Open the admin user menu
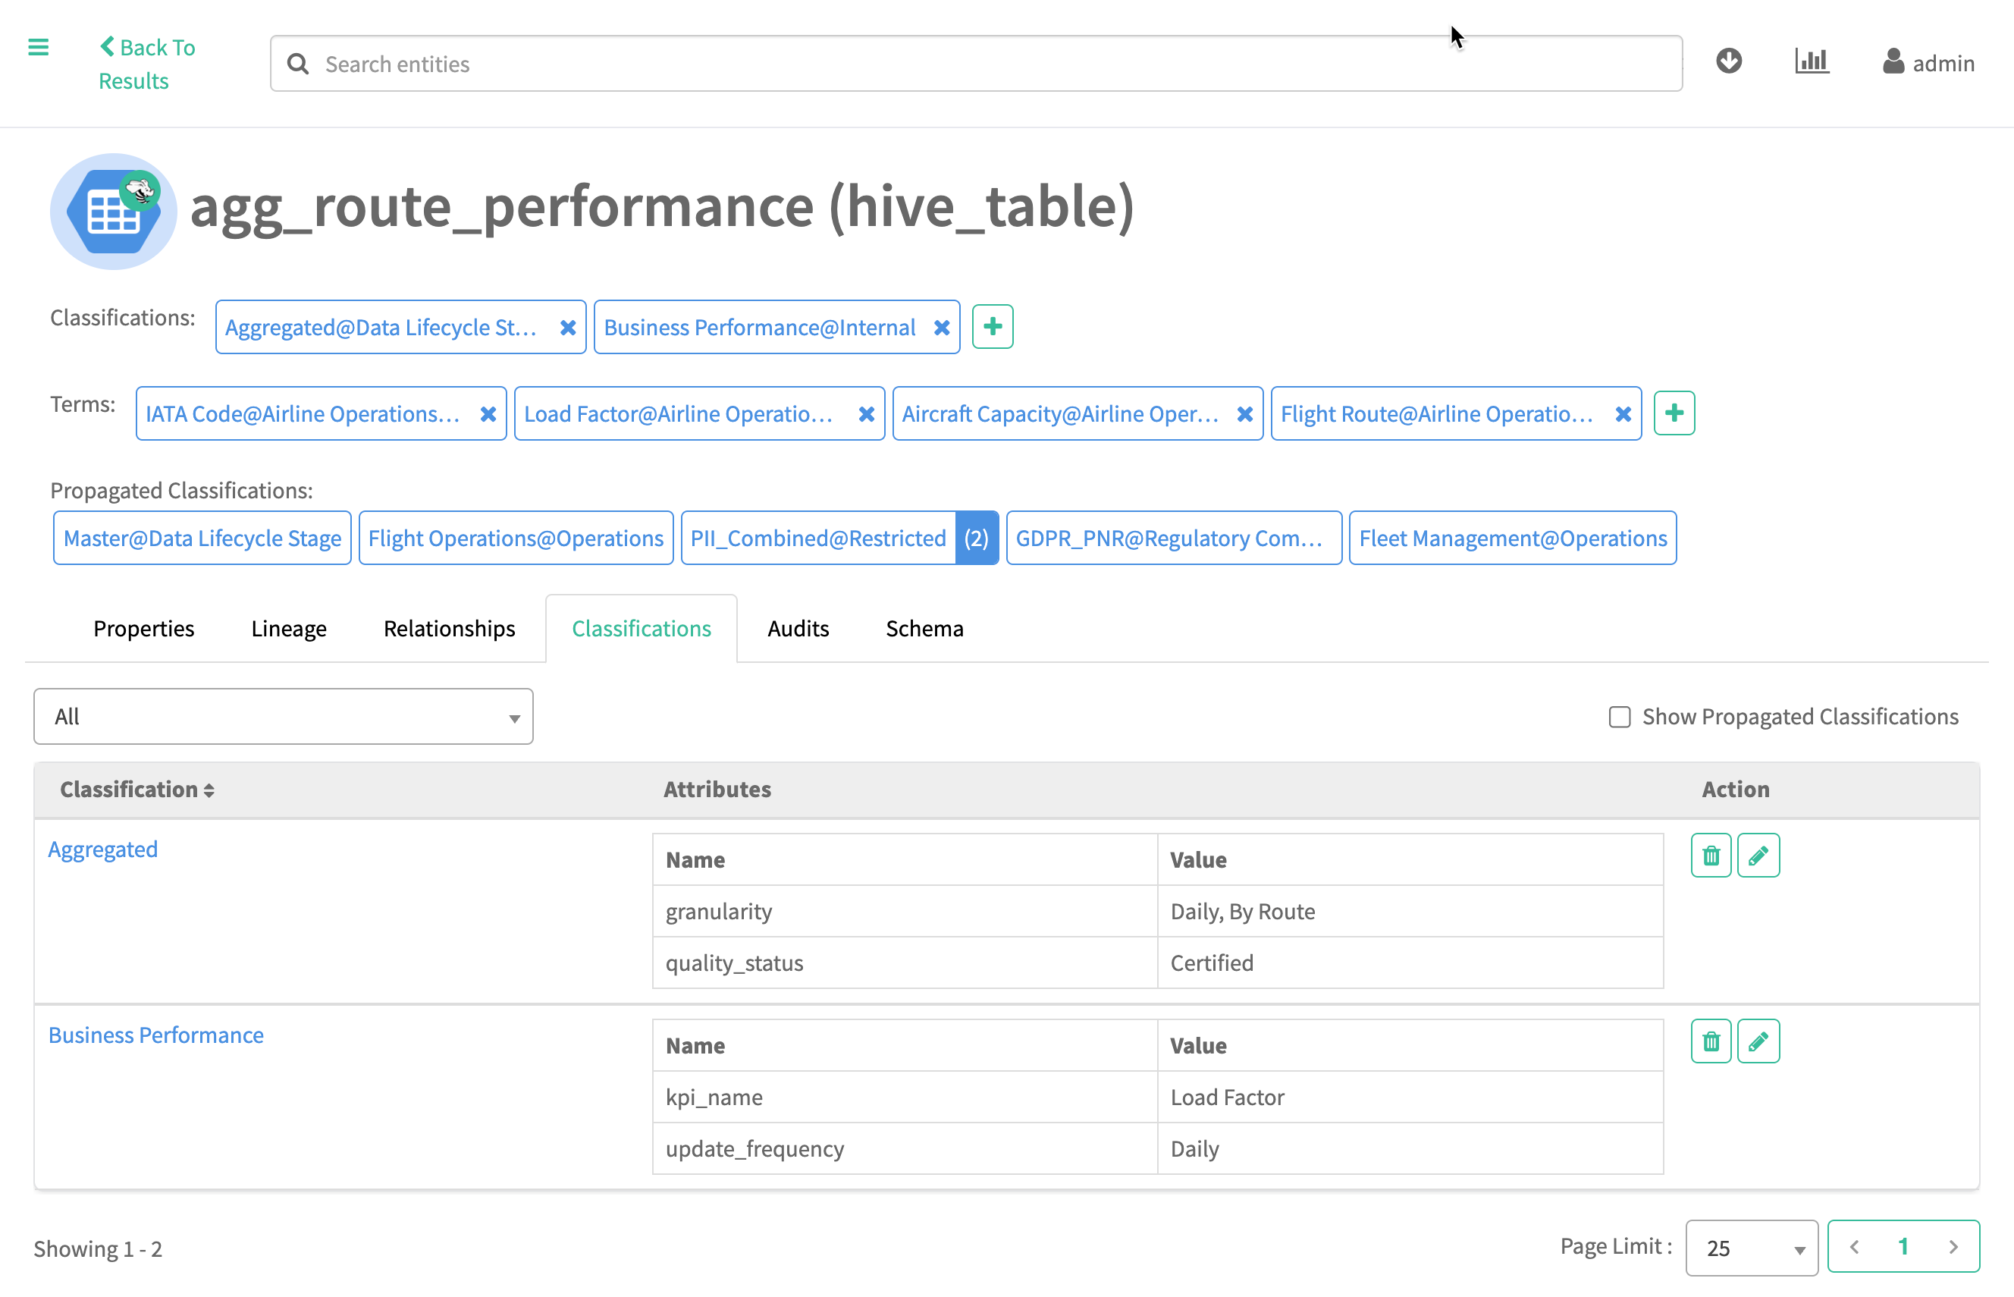 [1928, 63]
